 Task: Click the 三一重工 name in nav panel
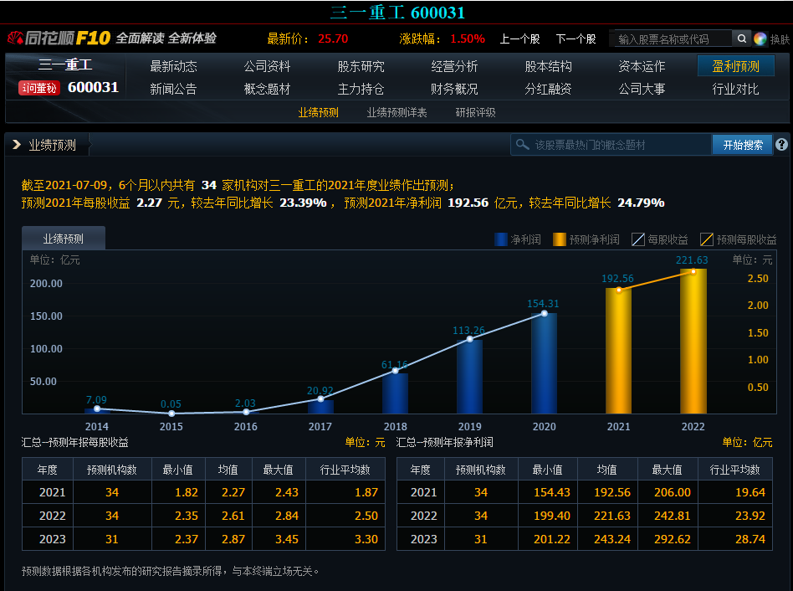[65, 64]
